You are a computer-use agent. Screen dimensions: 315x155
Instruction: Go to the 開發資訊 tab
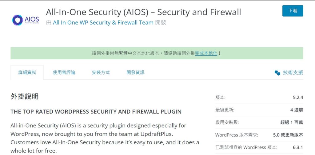(x=135, y=72)
